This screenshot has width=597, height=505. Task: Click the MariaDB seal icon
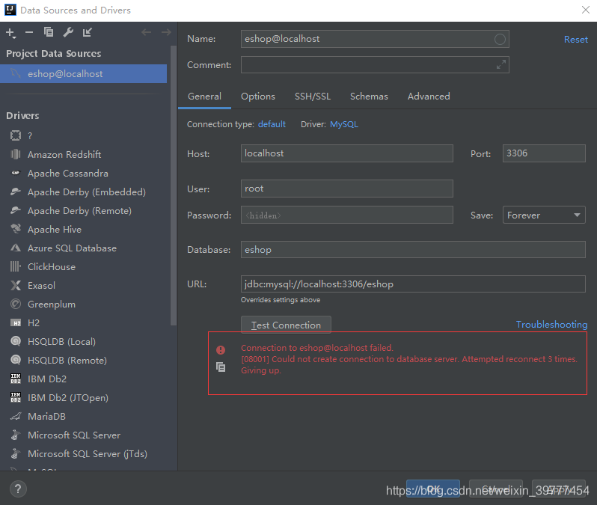click(x=16, y=416)
